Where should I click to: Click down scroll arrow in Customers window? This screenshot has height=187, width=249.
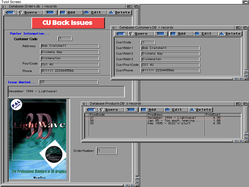(x=246, y=75)
